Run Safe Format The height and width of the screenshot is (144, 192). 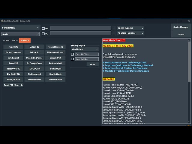[13, 58]
